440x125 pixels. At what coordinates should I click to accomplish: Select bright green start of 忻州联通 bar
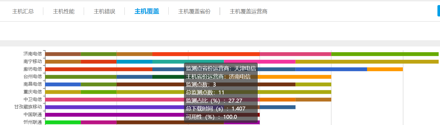(63, 122)
